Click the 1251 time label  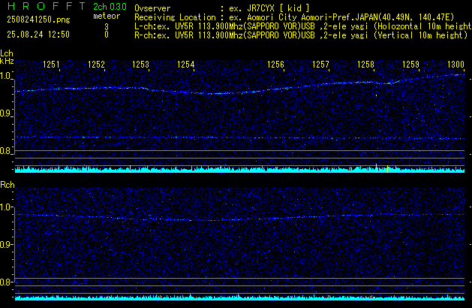click(51, 64)
